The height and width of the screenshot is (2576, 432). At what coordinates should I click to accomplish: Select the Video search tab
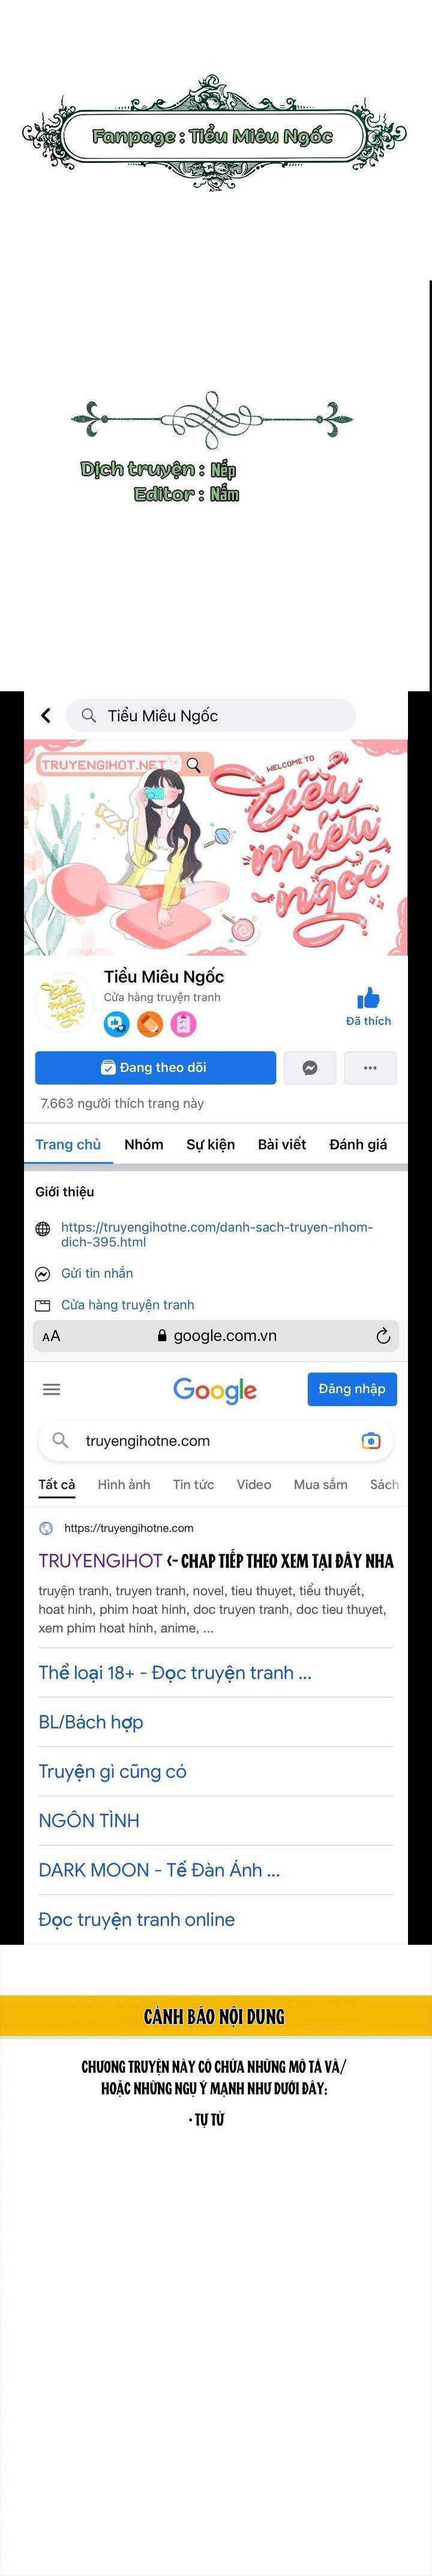254,1484
